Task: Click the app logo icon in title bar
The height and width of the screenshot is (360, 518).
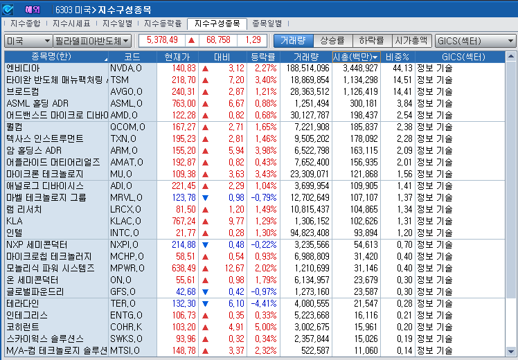Action: coord(7,10)
